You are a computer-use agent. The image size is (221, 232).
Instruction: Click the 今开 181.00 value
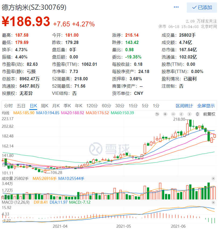[72, 35]
